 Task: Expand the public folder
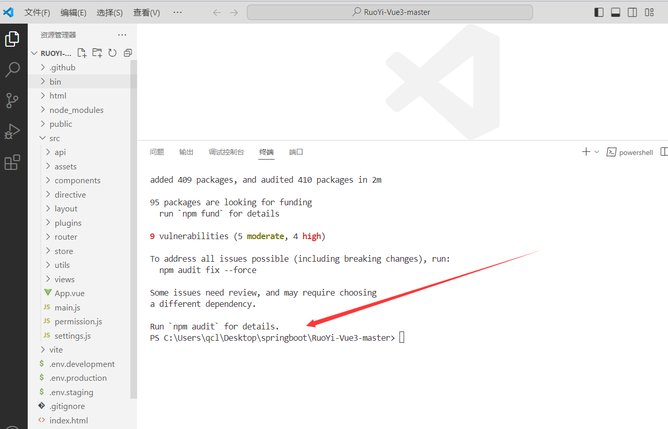tap(82, 124)
